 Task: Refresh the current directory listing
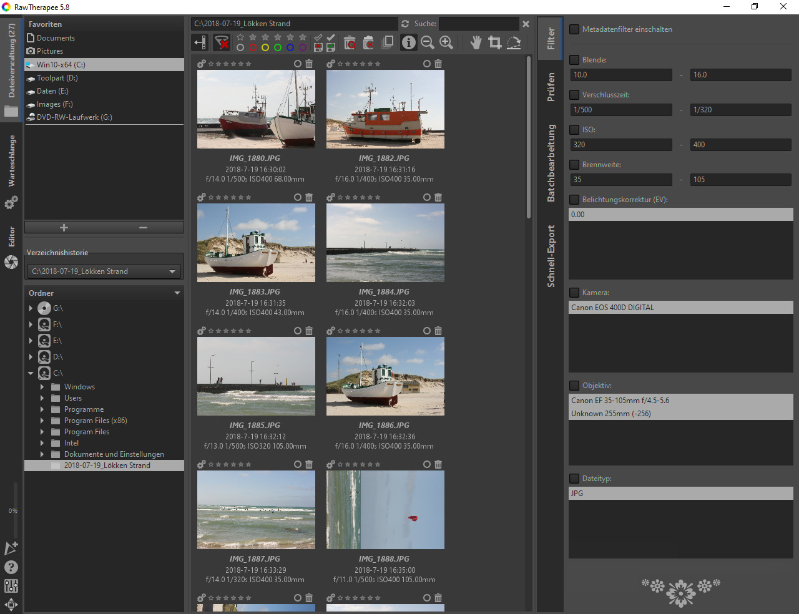pos(405,24)
